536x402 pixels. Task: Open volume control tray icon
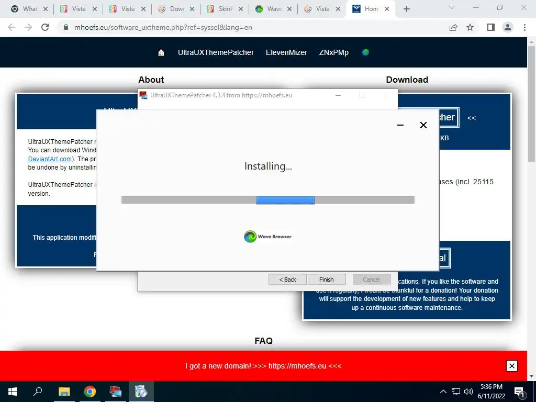[468, 392]
